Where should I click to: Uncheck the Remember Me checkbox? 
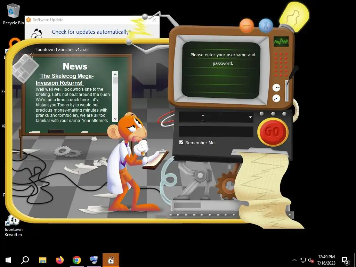tap(181, 142)
